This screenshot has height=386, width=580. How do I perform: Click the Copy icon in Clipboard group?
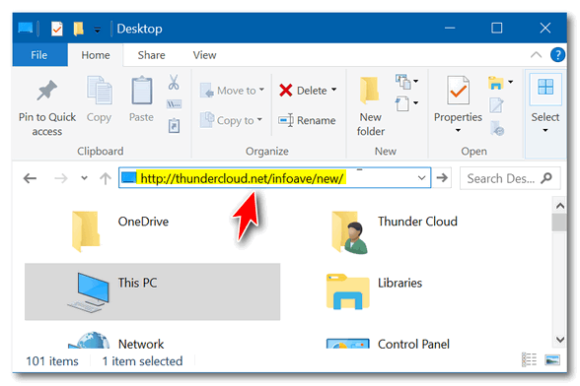tap(99, 91)
